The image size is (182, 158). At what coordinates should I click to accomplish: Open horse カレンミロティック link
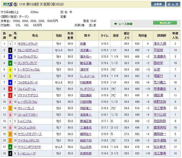pos(29,50)
